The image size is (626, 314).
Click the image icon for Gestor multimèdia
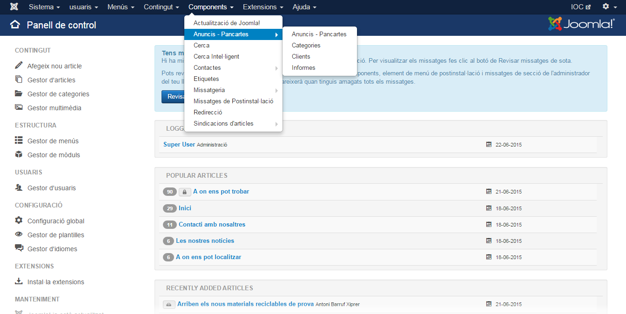19,107
